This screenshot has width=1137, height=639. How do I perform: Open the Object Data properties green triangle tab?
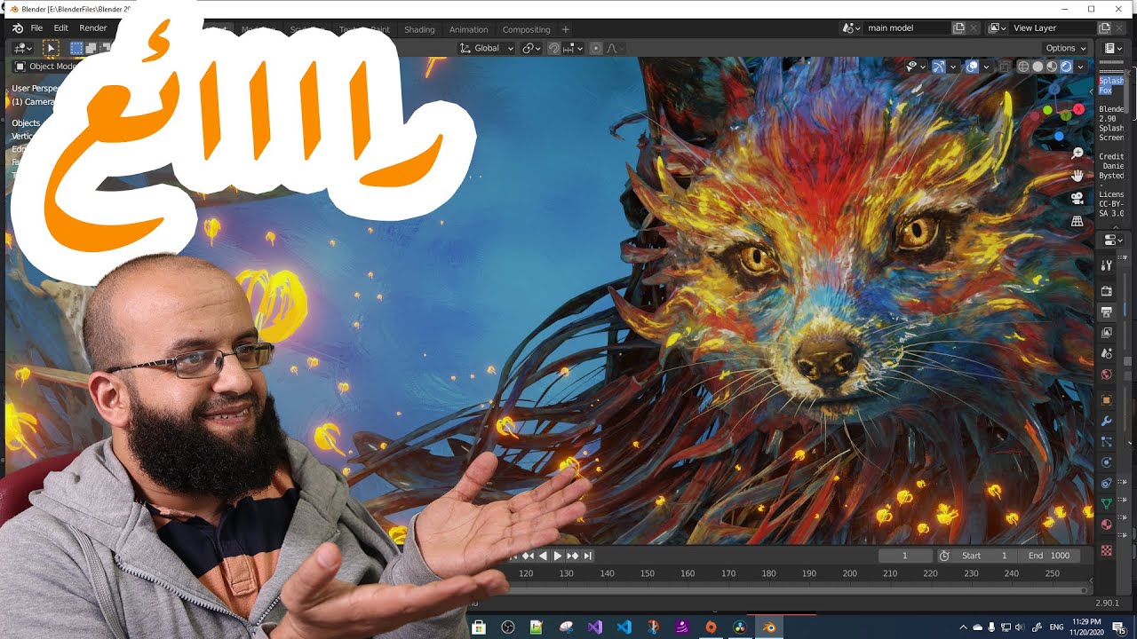[x=1107, y=504]
